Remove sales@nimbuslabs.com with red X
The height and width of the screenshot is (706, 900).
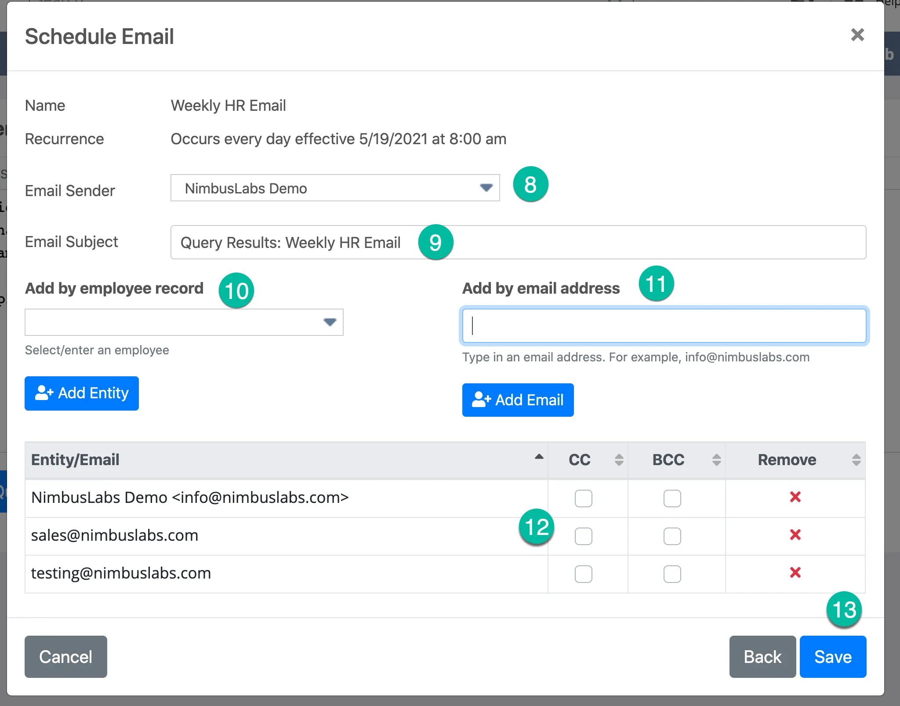pyautogui.click(x=795, y=535)
